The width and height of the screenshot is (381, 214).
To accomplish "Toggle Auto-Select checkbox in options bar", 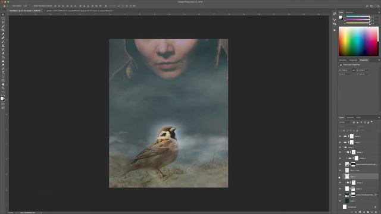I will pyautogui.click(x=11, y=6).
